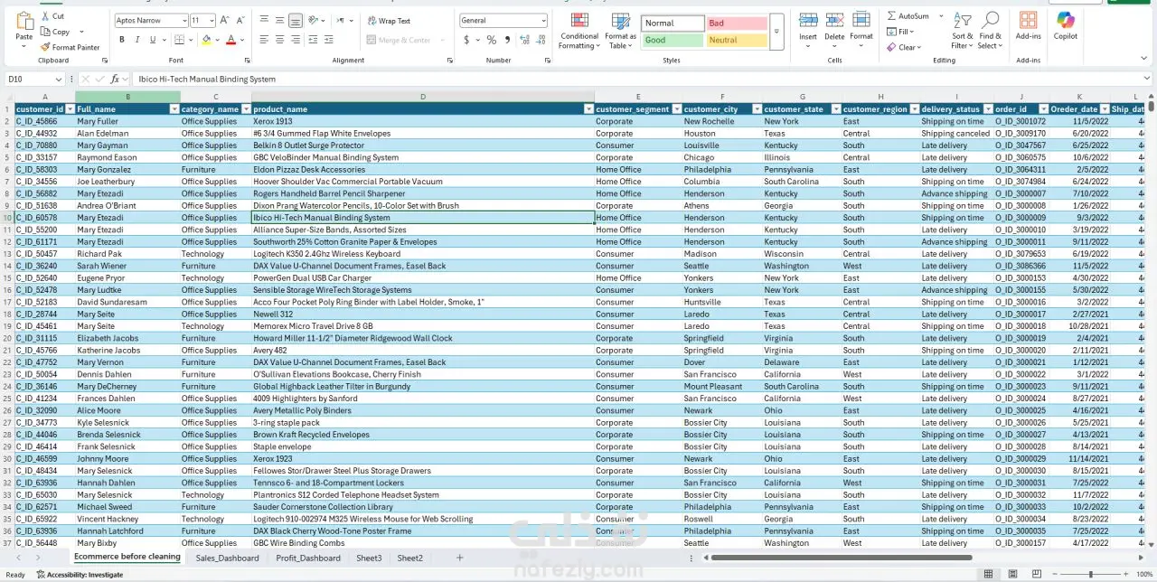Apply the Good cell style

coord(672,40)
